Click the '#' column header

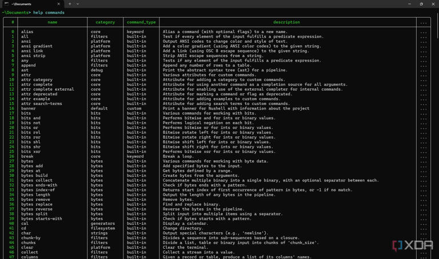coord(13,22)
